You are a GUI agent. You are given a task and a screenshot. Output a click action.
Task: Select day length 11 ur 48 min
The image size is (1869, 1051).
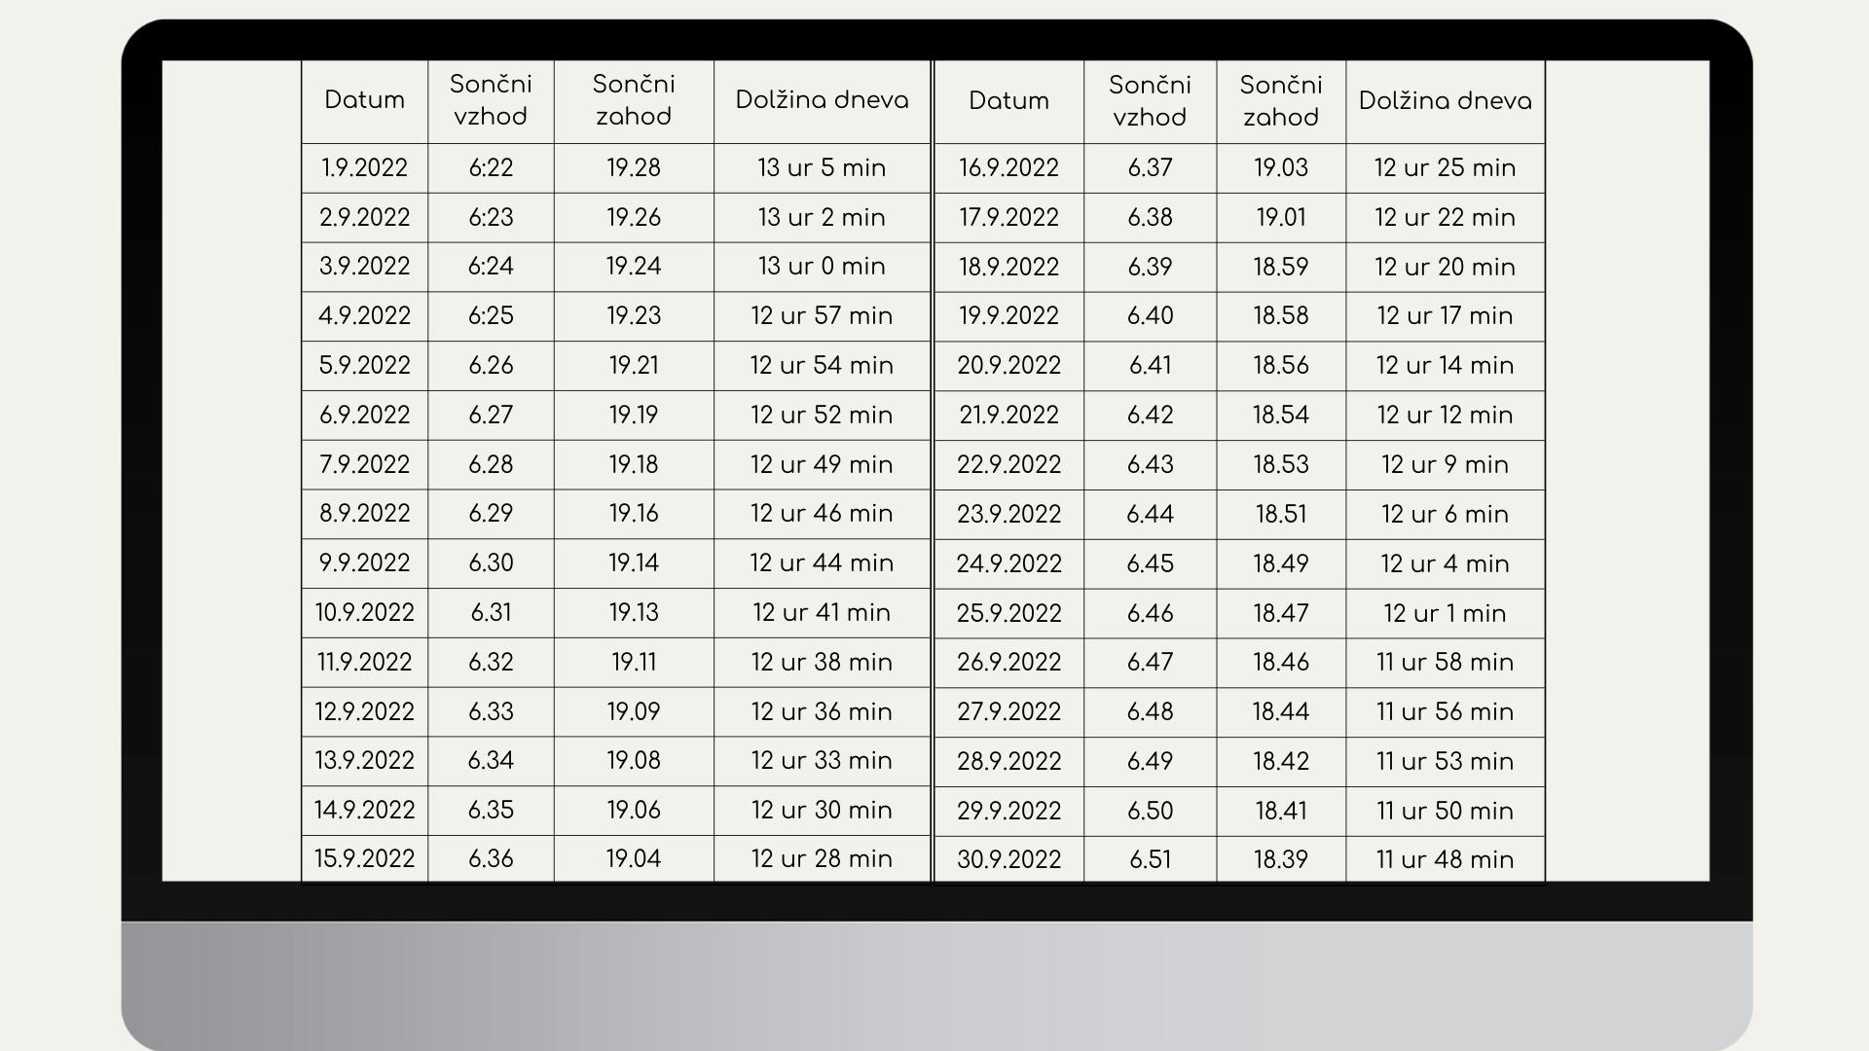pos(1445,860)
